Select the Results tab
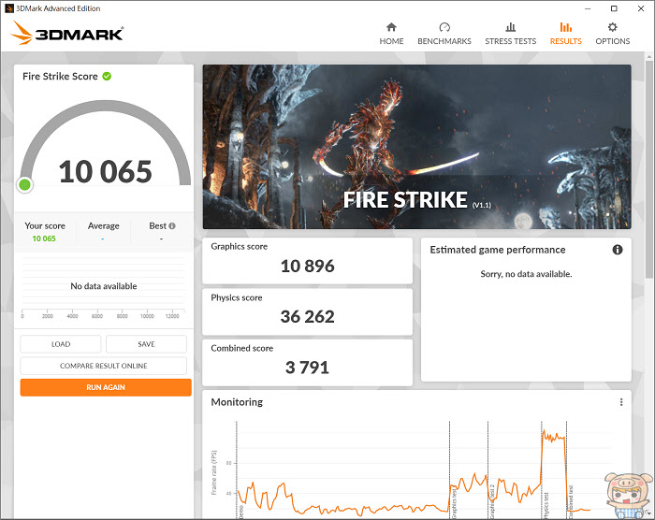This screenshot has width=655, height=520. pos(565,34)
